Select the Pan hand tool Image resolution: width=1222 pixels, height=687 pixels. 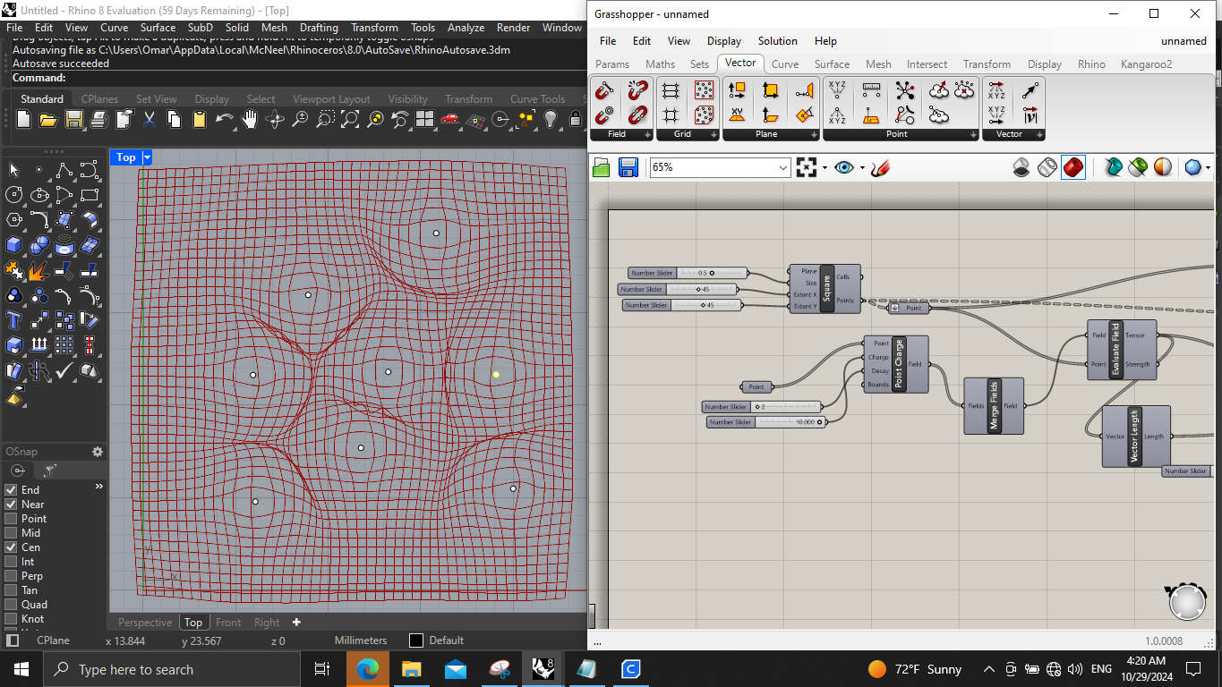click(250, 119)
